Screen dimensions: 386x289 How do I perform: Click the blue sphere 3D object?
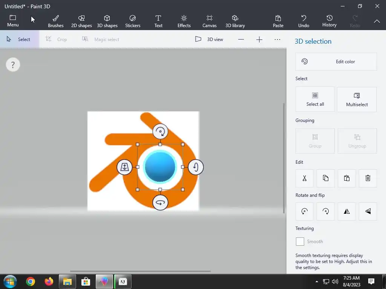(x=160, y=167)
